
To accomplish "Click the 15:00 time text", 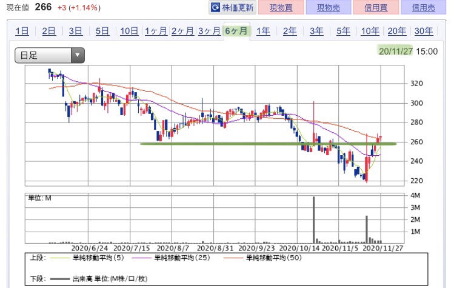I will coord(427,52).
